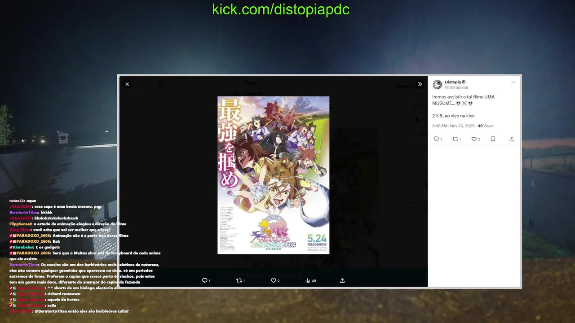Image resolution: width=575 pixels, height=323 pixels.
Task: Reply icon in the right post panel
Action: tap(436, 139)
